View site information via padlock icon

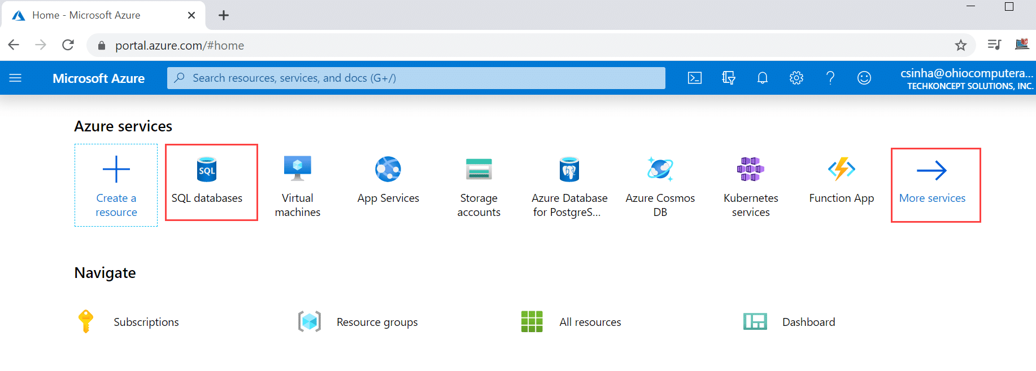click(102, 46)
